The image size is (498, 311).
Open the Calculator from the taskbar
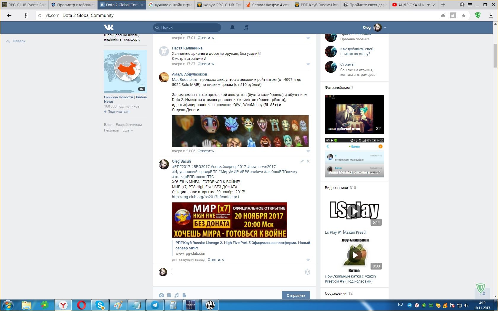[173, 305]
